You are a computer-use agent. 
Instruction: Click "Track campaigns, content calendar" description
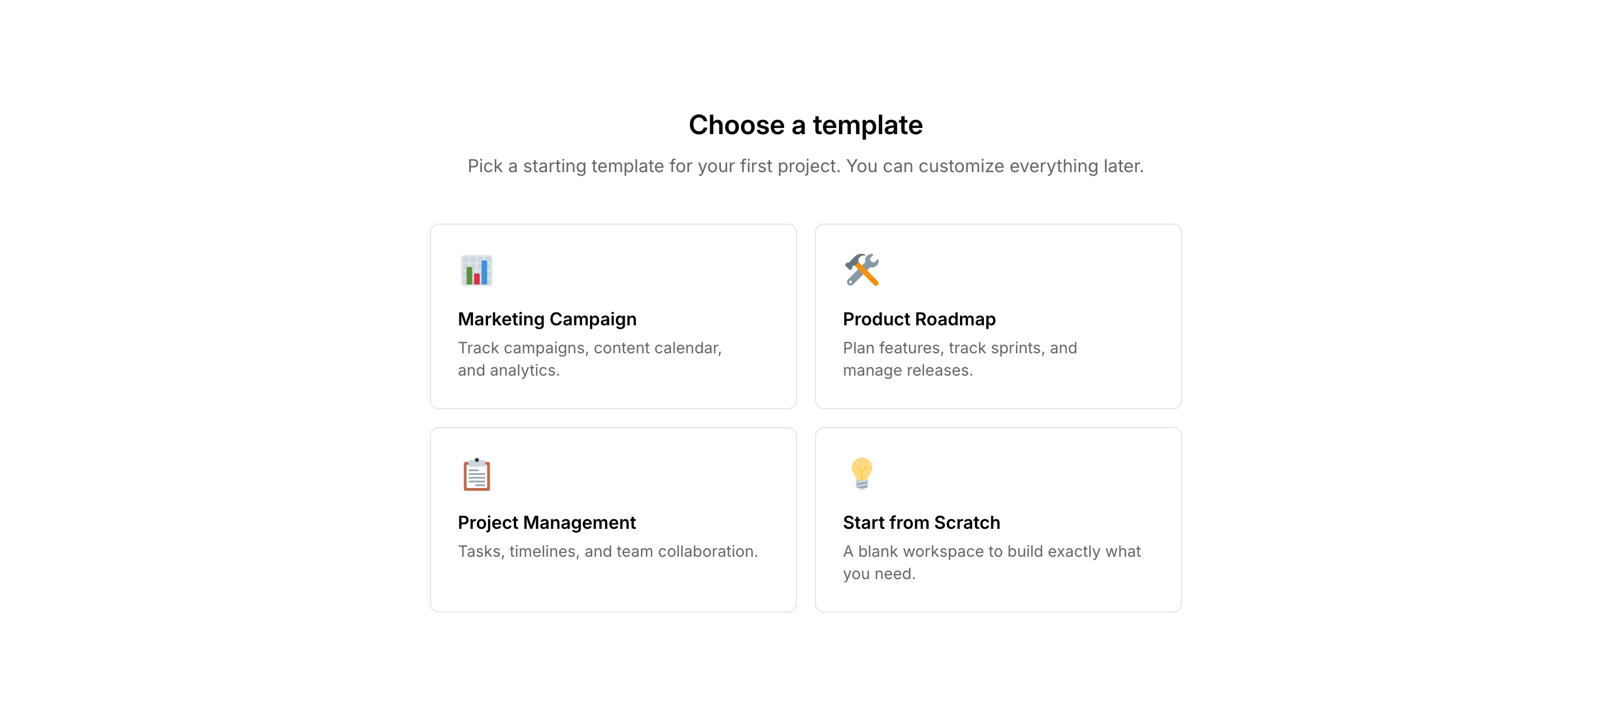point(589,348)
